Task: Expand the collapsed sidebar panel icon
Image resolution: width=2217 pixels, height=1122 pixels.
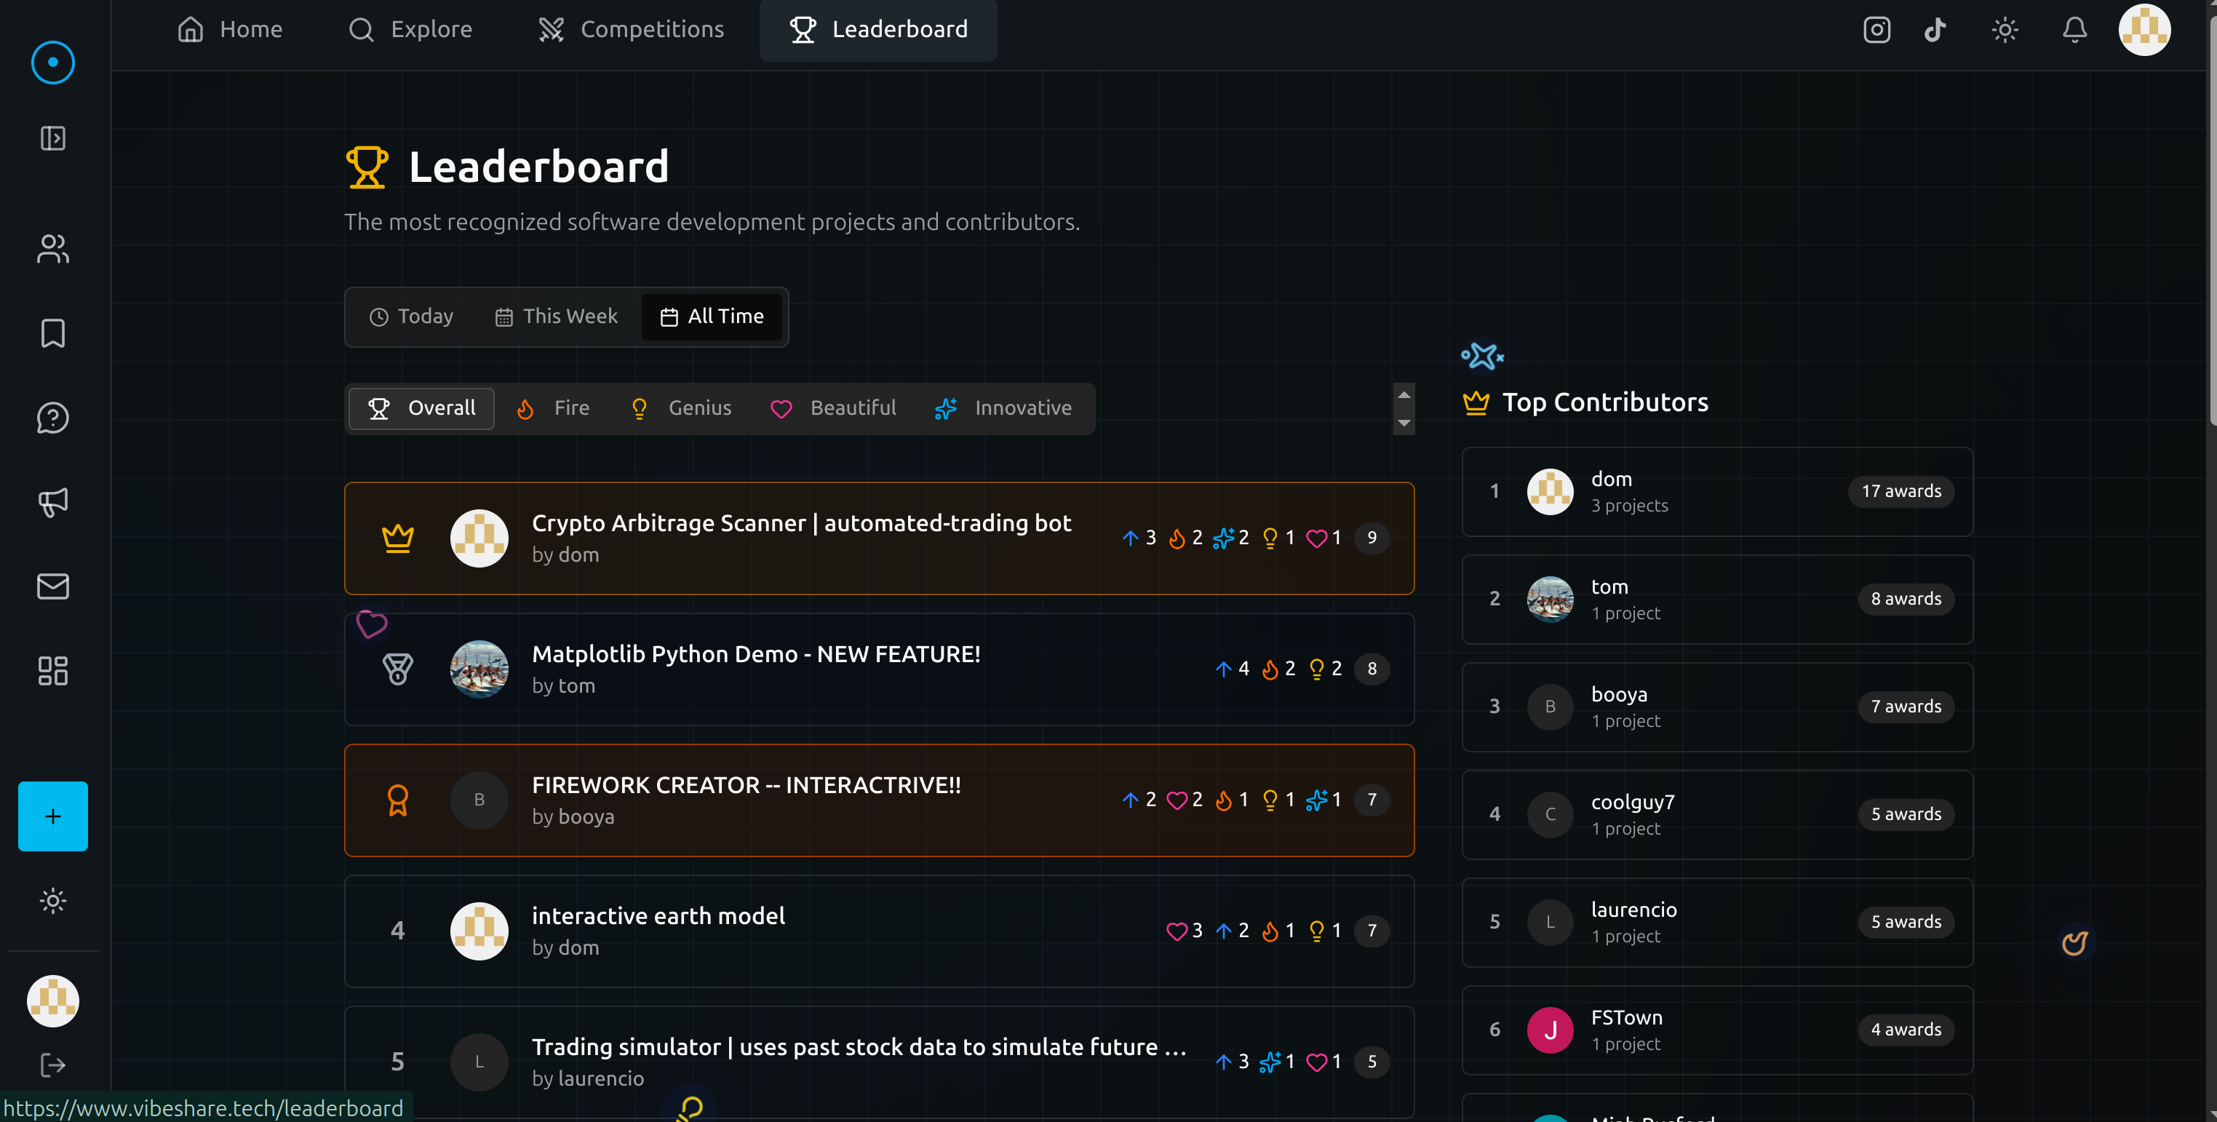Action: (x=52, y=138)
